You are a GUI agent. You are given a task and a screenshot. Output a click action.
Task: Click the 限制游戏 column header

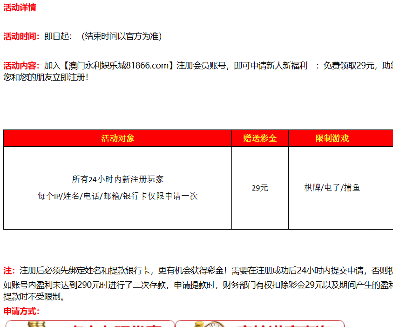[x=332, y=138]
